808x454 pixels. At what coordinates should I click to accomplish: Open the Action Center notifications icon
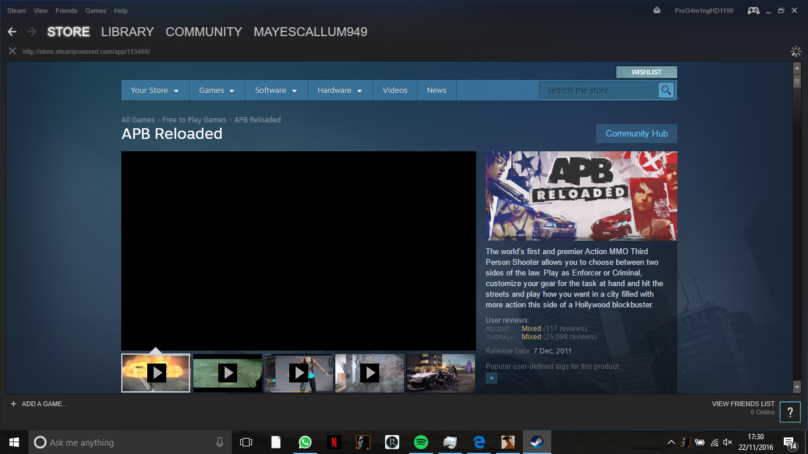coord(791,442)
